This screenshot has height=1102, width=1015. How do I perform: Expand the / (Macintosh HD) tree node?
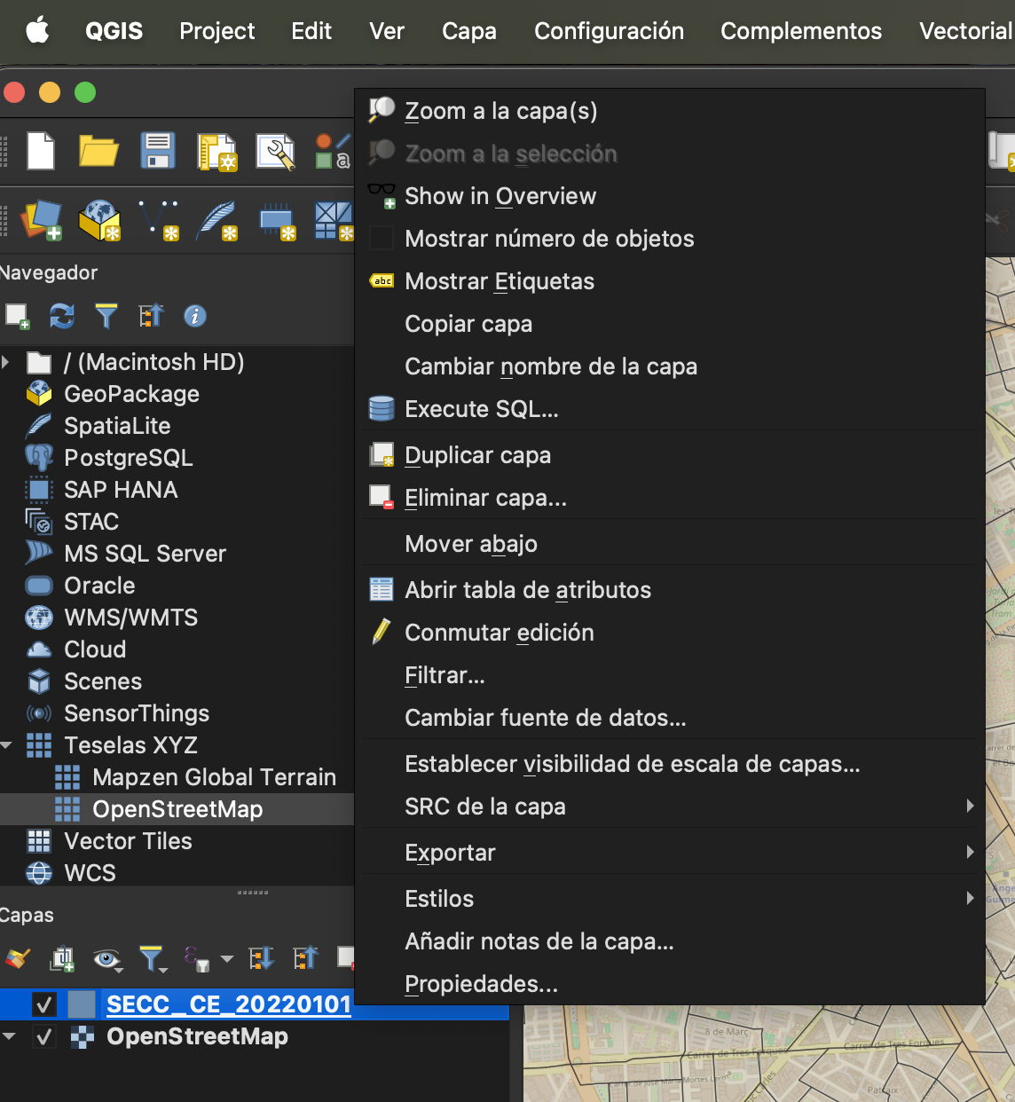(x=7, y=362)
